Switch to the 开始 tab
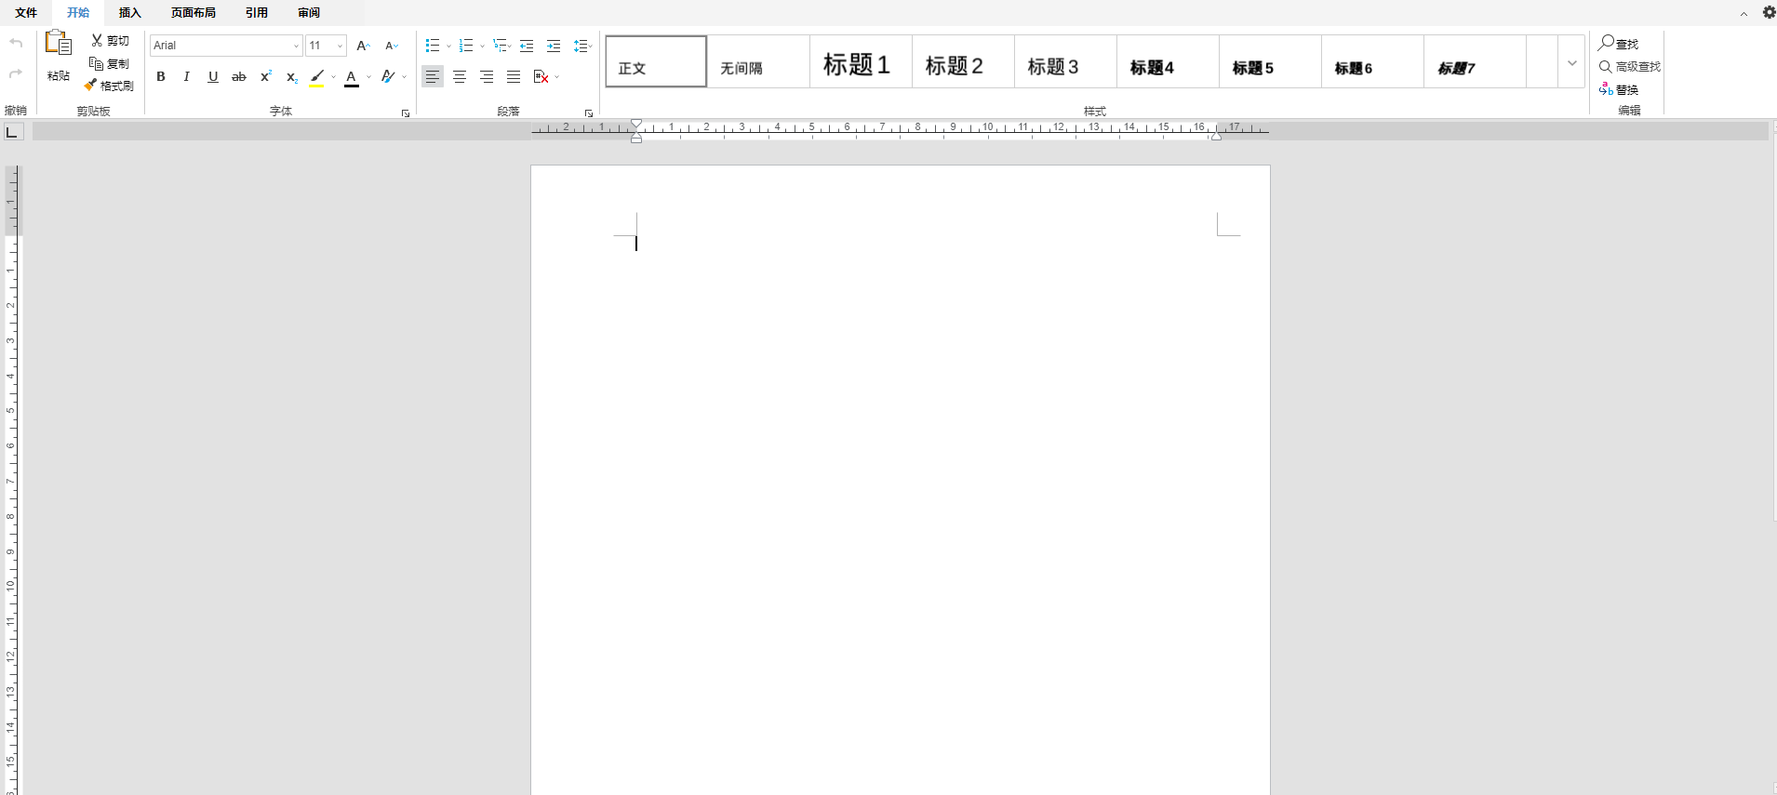This screenshot has width=1777, height=795. point(78,13)
